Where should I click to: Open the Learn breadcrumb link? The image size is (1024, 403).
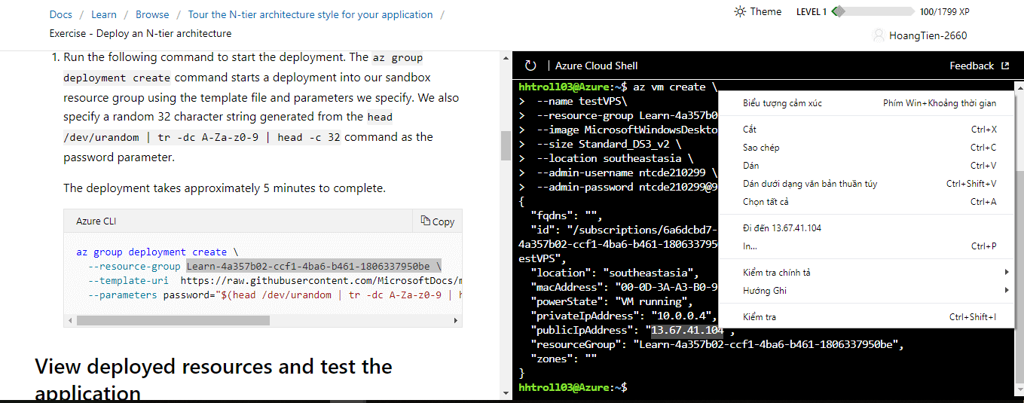pos(104,14)
